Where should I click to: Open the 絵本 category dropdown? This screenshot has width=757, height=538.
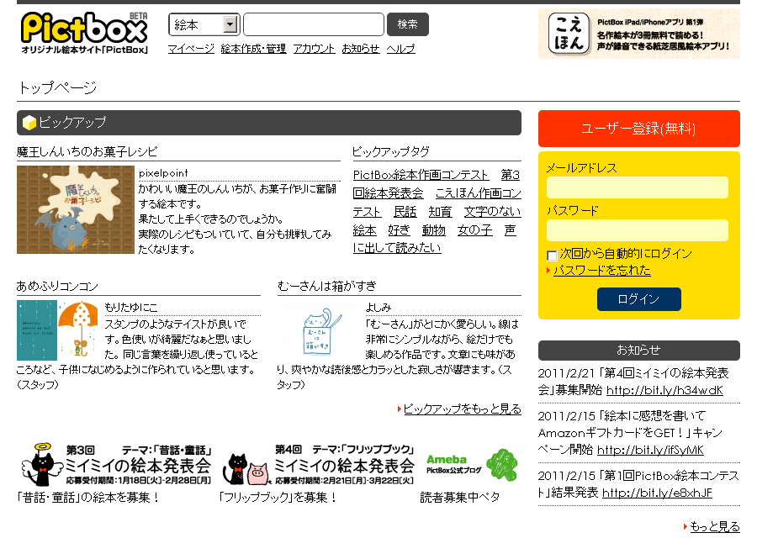click(204, 24)
